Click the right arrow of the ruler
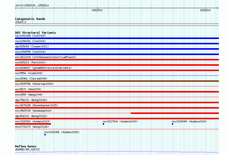Image resolution: width=226 pixels, height=155 pixels. coord(218,8)
